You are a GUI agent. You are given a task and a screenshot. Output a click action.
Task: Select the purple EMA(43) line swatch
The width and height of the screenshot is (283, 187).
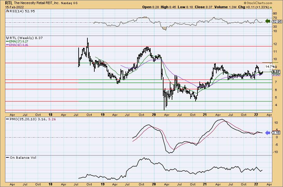(8, 45)
